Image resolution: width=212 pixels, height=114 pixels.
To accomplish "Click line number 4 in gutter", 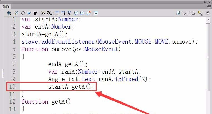I will coord(14,41).
